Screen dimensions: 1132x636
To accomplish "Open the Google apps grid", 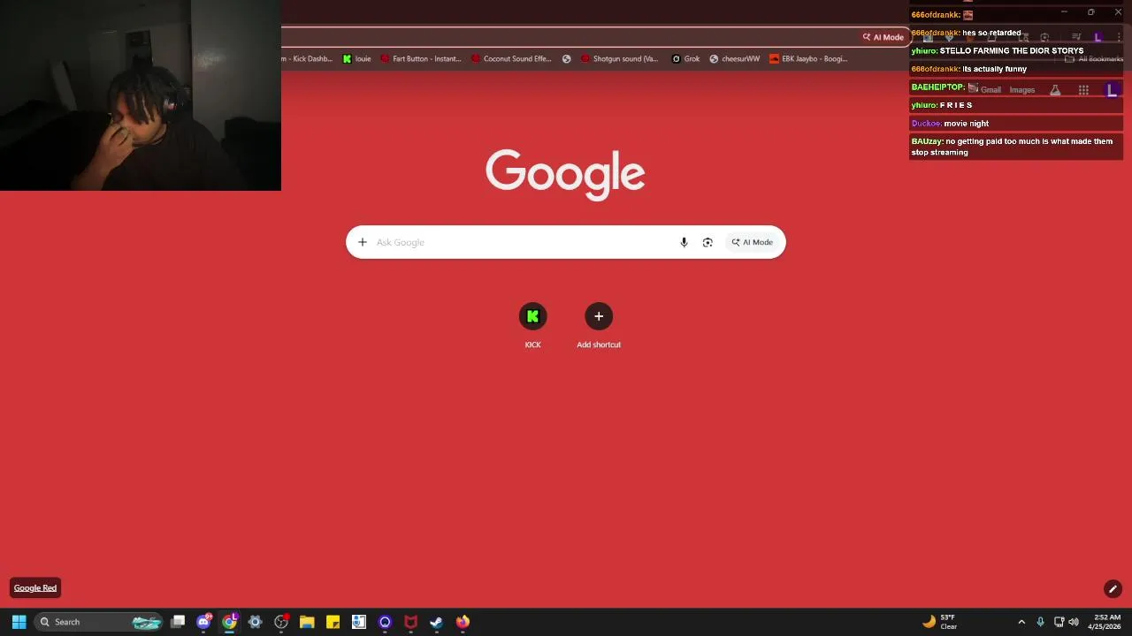I will pos(1083,90).
